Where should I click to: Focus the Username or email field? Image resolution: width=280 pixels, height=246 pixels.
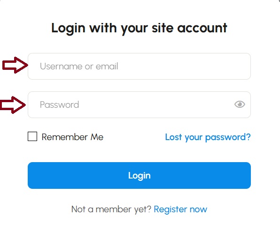click(x=139, y=66)
